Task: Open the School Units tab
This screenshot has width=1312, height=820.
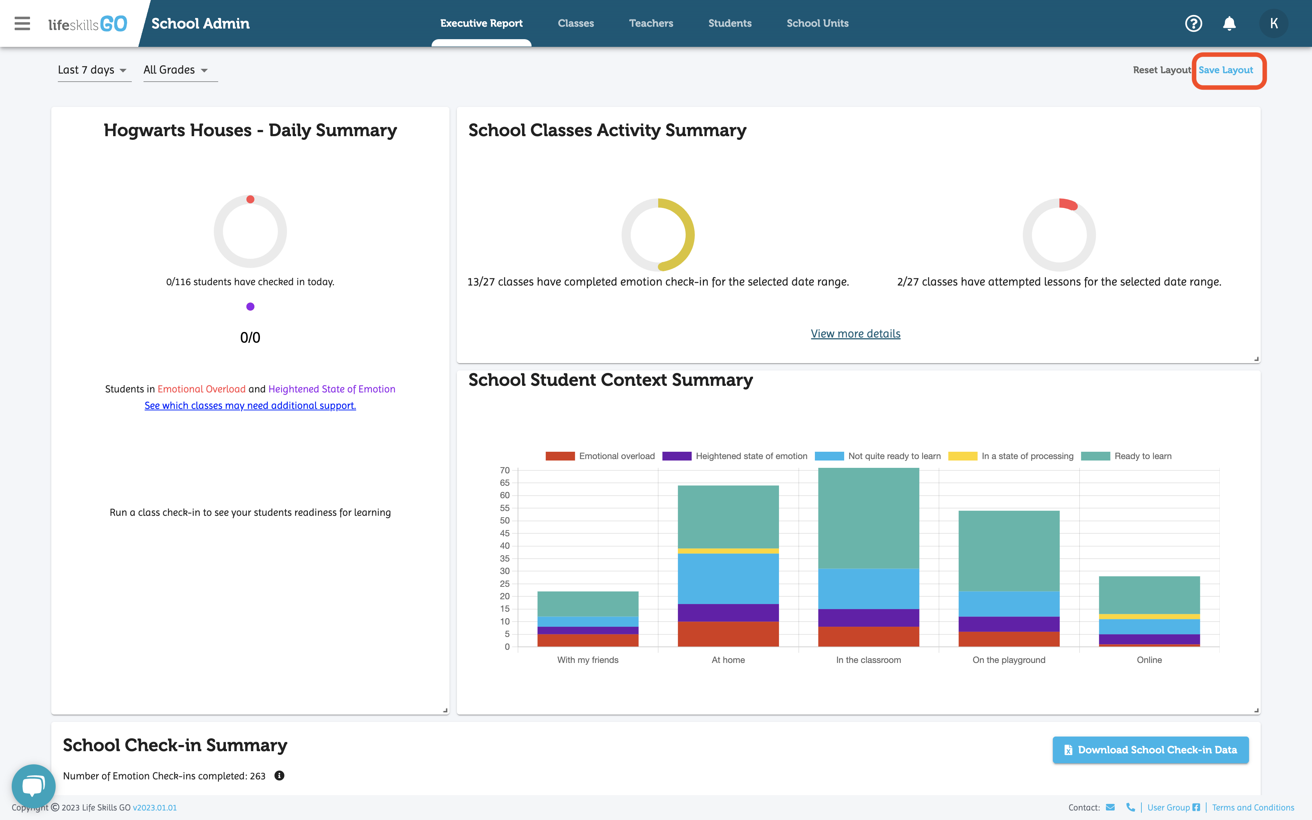Action: click(x=817, y=23)
